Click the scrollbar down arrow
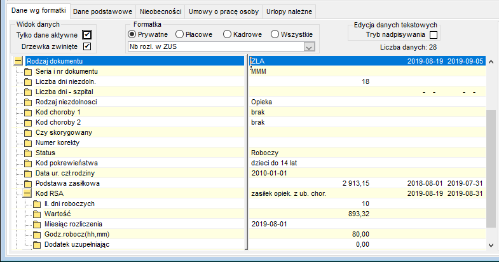This screenshot has width=499, height=262. coord(491,245)
